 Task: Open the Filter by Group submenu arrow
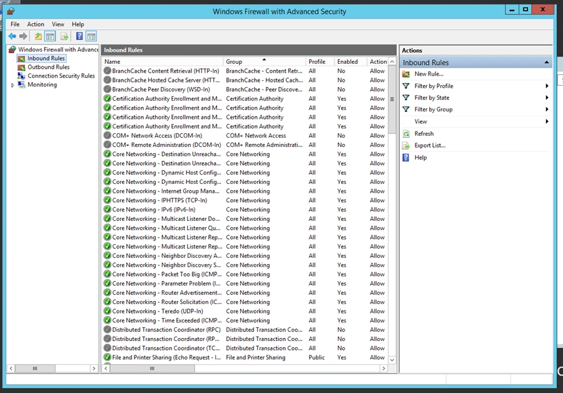pos(547,110)
